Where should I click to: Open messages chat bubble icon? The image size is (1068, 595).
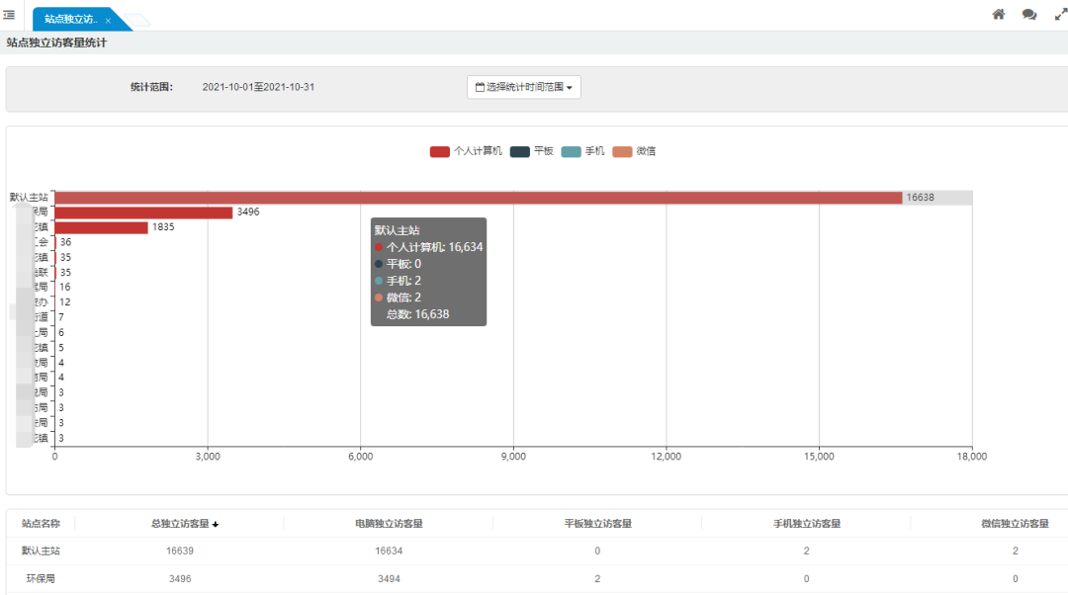[x=1029, y=15]
